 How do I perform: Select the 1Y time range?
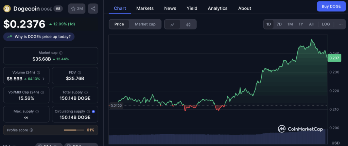point(301,24)
